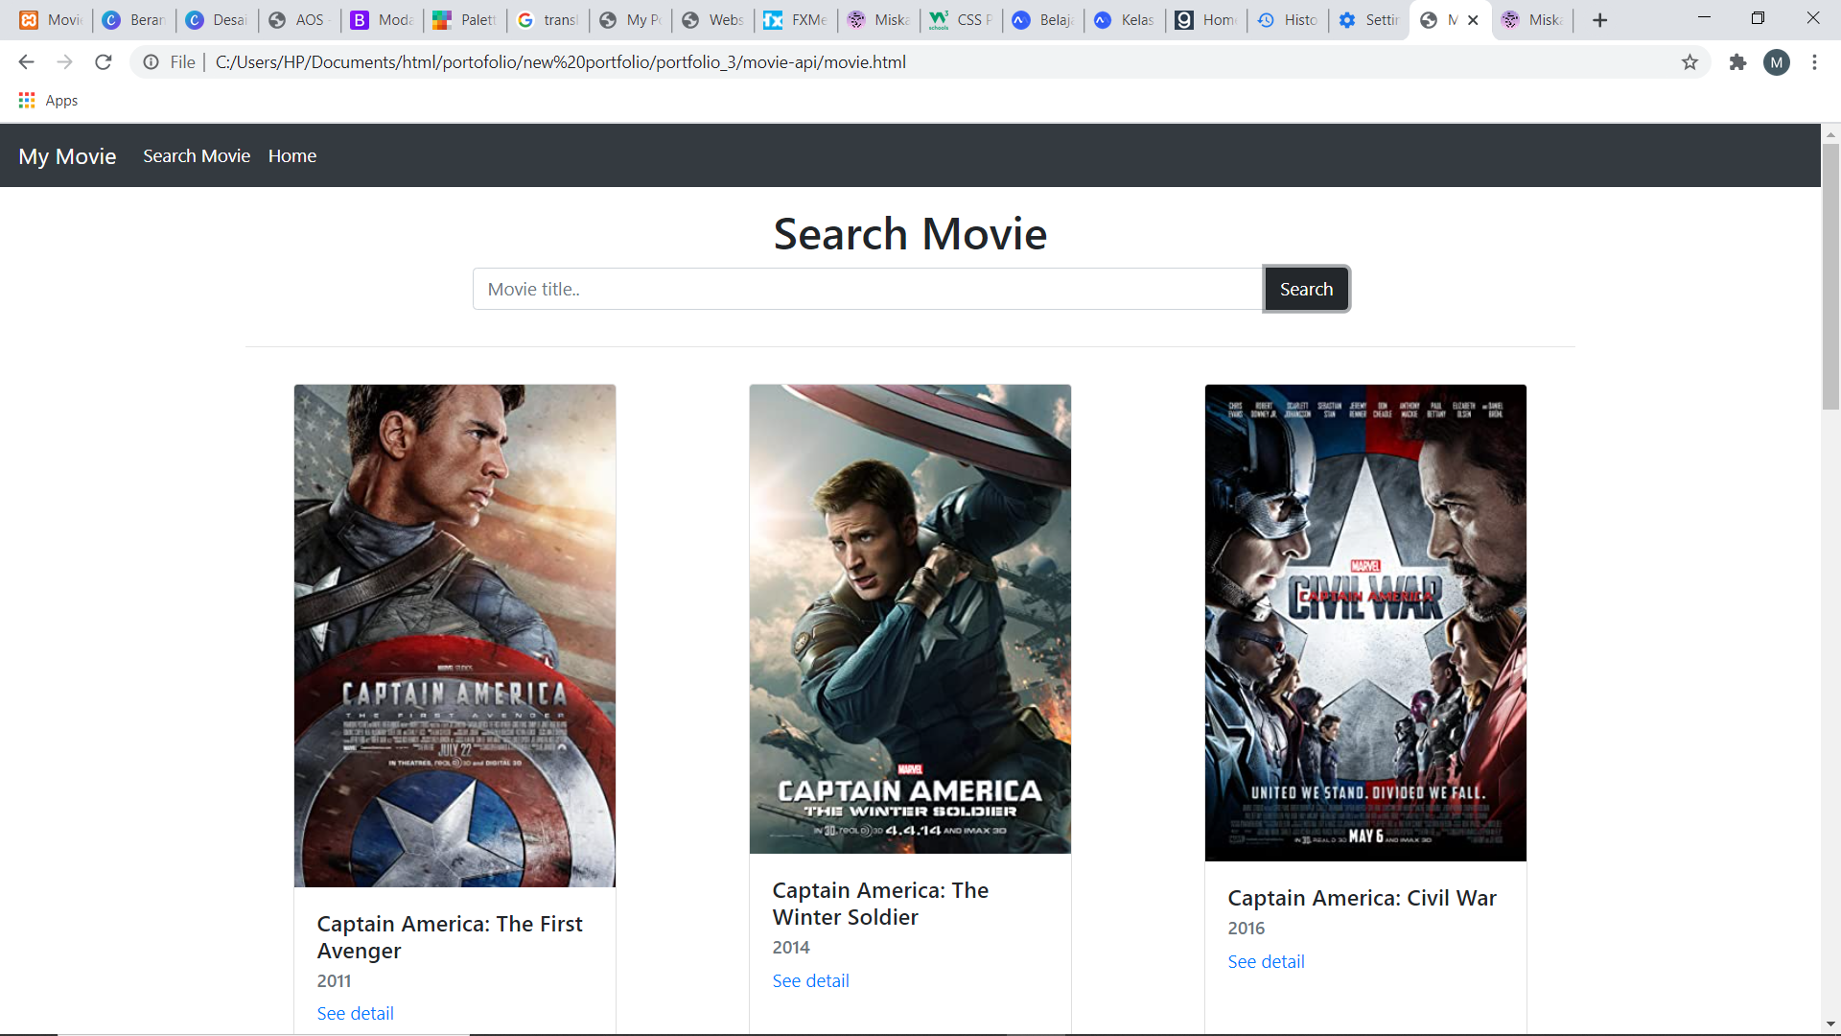Open the Apps shortcut in bookmarks bar

tap(48, 101)
